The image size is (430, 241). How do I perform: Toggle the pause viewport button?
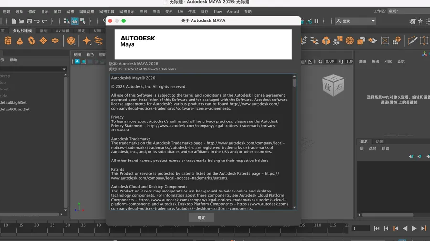pos(316,21)
